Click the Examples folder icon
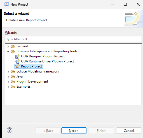This screenshot has height=138, width=143. 13,86
